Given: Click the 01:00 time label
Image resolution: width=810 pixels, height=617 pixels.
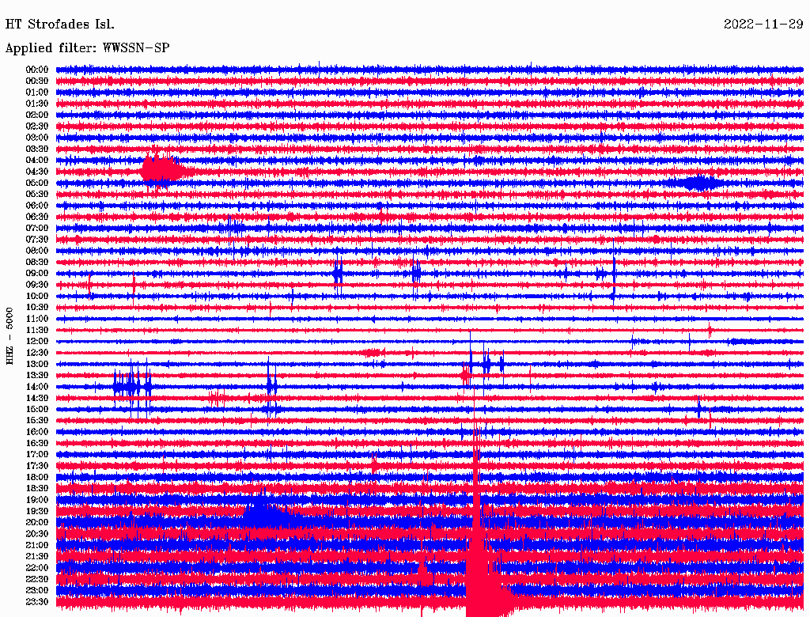Looking at the screenshot, I should (x=37, y=92).
